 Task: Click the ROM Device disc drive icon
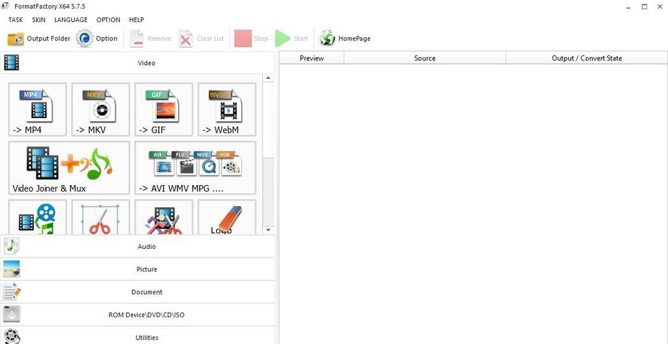point(12,315)
